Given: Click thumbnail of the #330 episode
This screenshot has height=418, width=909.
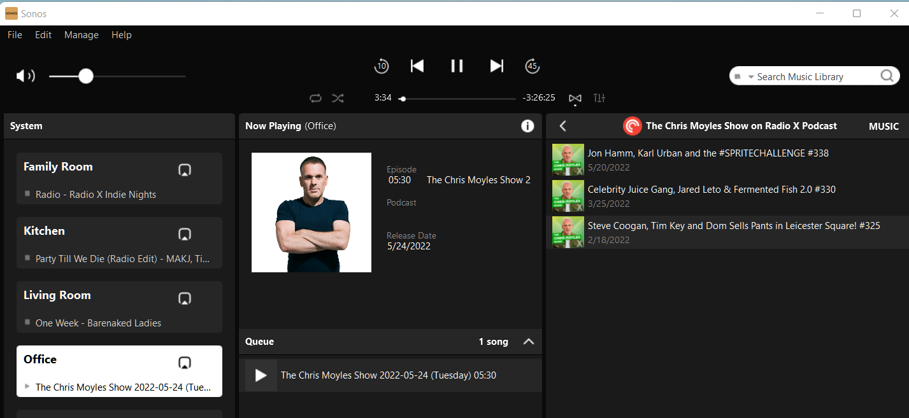Looking at the screenshot, I should [568, 196].
